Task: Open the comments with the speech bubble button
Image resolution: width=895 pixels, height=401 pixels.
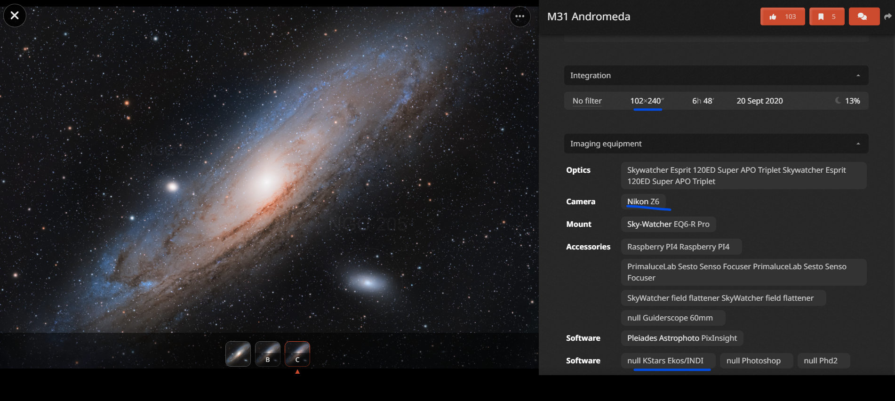Action: pyautogui.click(x=864, y=16)
